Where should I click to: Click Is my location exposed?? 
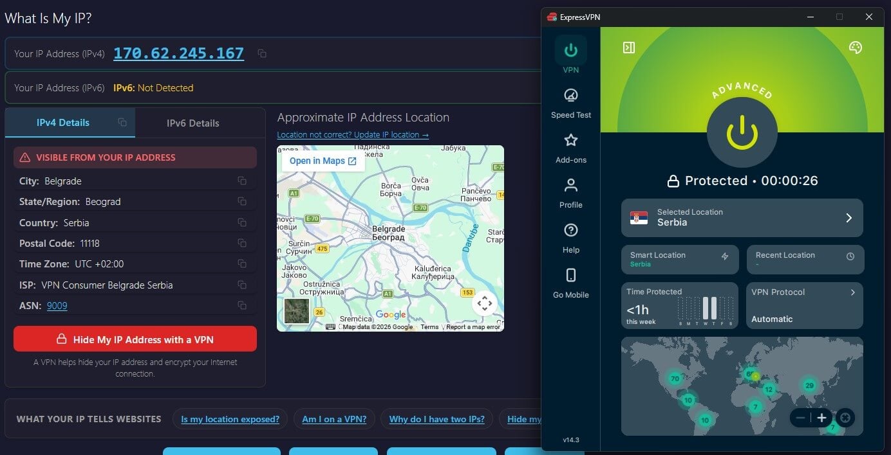(x=230, y=419)
